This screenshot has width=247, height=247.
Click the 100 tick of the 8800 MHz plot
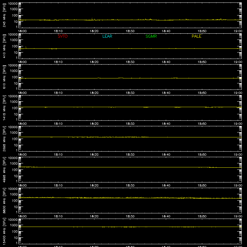pos(15,201)
